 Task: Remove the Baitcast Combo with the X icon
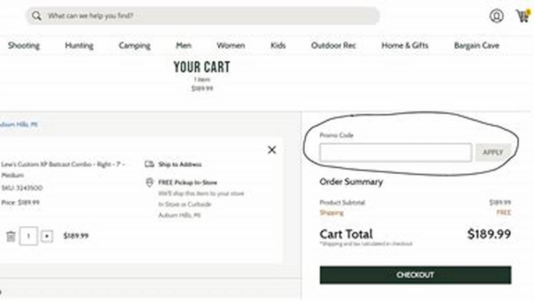272,150
